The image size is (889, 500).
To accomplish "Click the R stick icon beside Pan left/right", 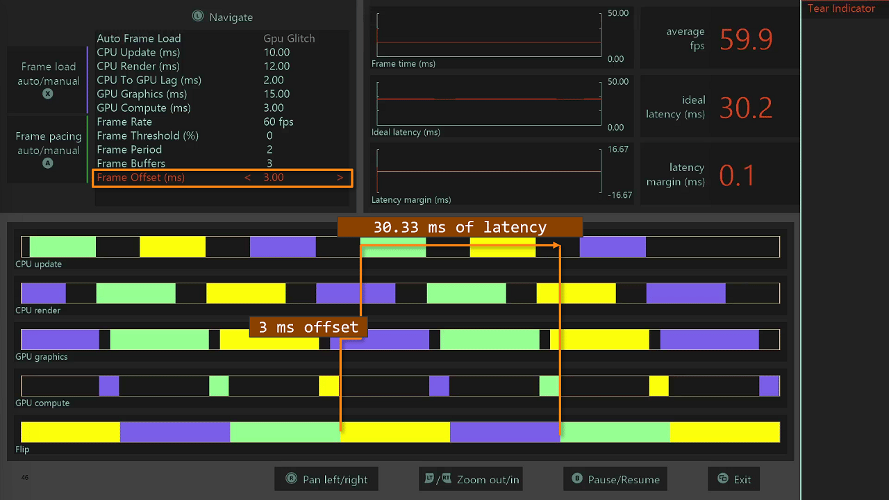I will pyautogui.click(x=291, y=479).
